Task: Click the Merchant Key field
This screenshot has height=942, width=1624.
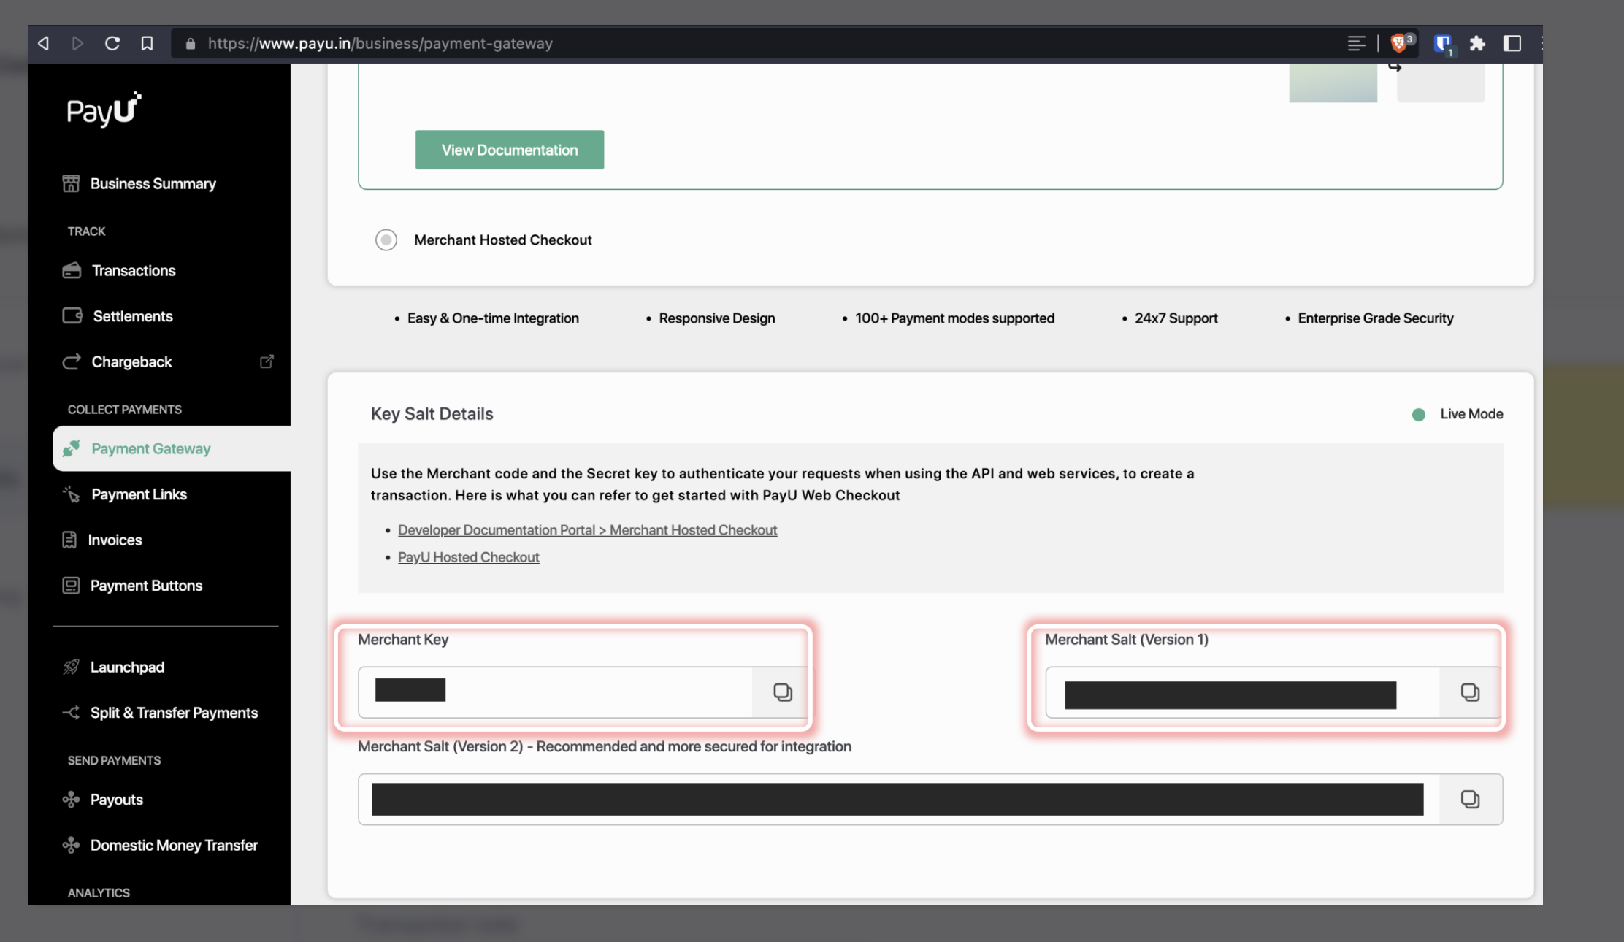Action: (x=555, y=692)
